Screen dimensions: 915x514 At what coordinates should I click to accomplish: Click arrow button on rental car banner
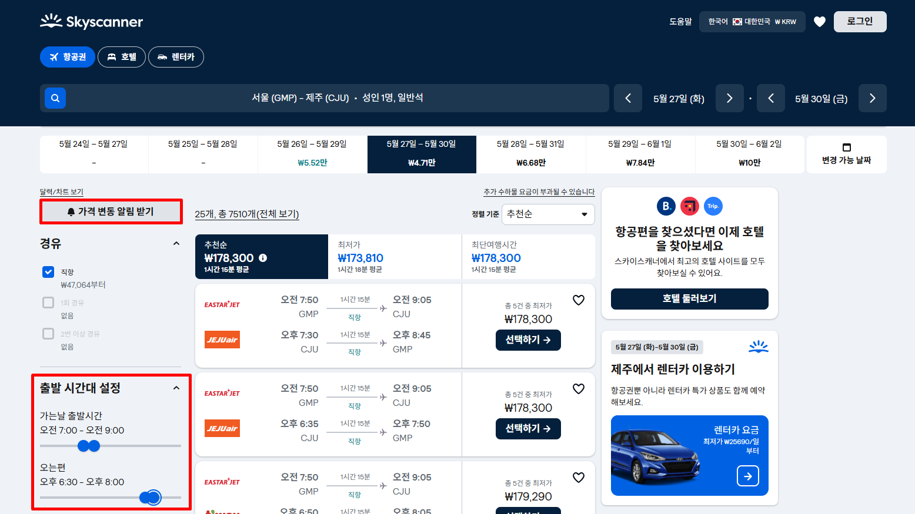[748, 476]
